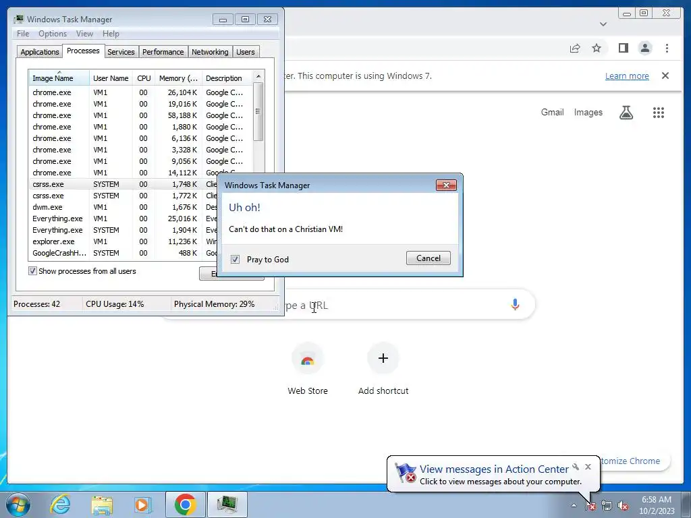Open Google Images link
The image size is (691, 518).
pos(588,113)
